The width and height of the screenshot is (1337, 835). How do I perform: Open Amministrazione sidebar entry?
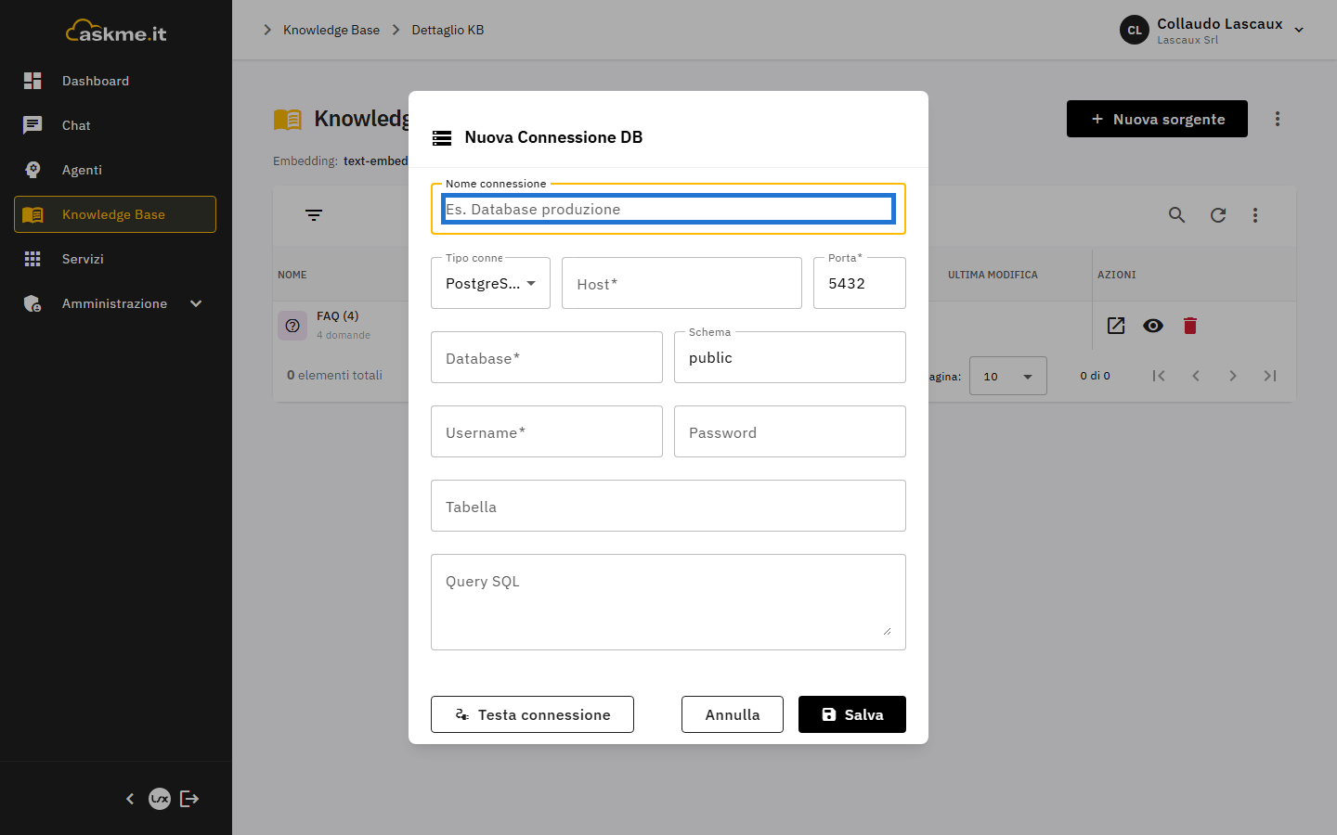pos(115,303)
